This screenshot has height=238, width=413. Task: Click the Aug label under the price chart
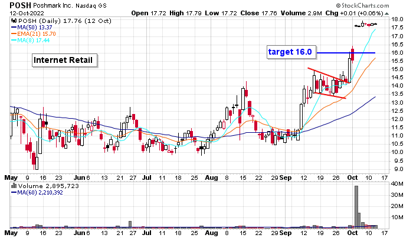tap(211, 178)
